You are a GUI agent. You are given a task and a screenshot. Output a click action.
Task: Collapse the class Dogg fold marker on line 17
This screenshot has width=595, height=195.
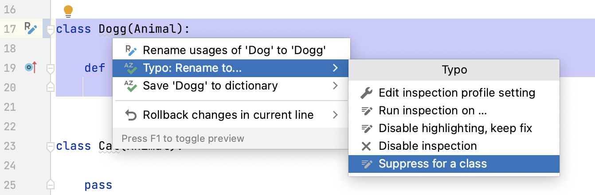pyautogui.click(x=51, y=30)
